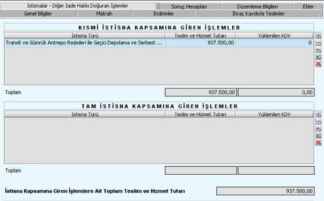Switch to İstisnalar - Diğer İade Hakkı tab

point(78,6)
